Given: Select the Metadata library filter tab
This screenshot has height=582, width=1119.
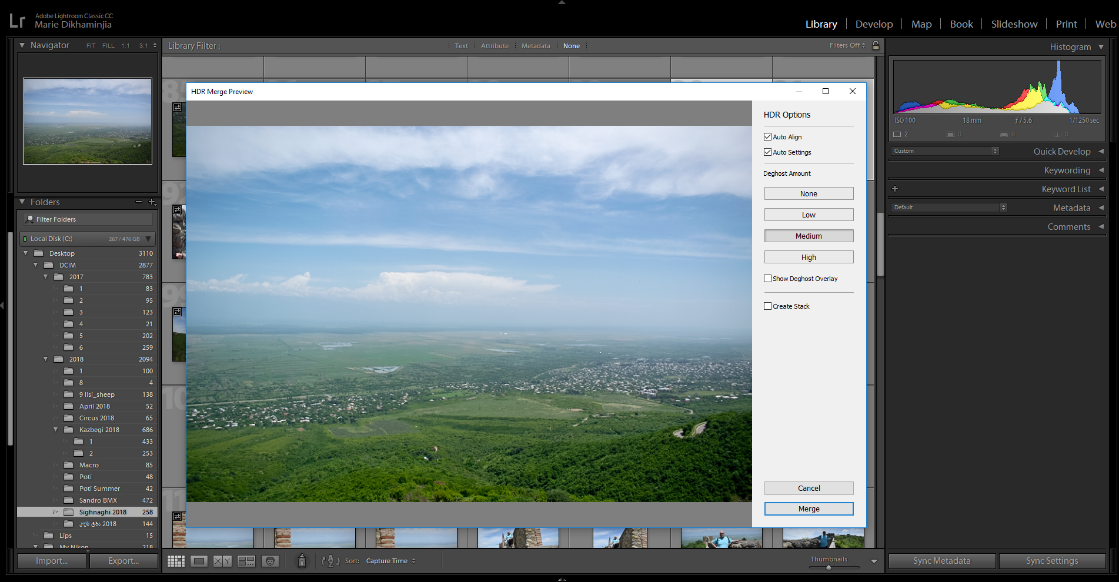Looking at the screenshot, I should (536, 46).
